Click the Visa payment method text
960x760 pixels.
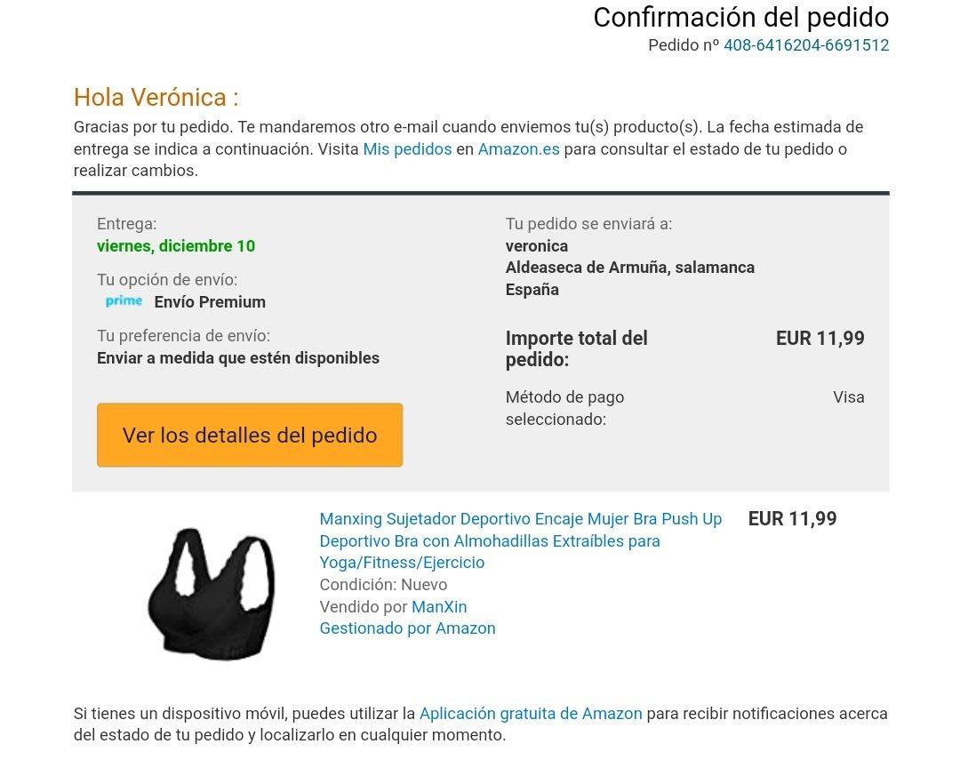pos(849,396)
